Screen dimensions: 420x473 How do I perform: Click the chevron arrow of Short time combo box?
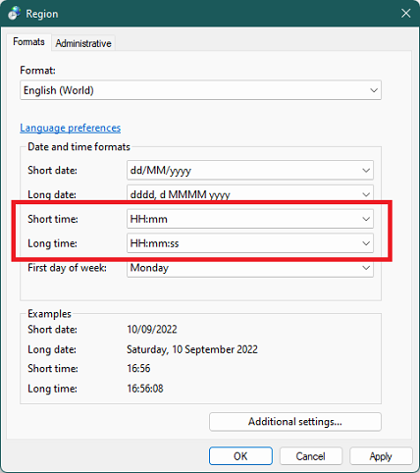pos(366,219)
